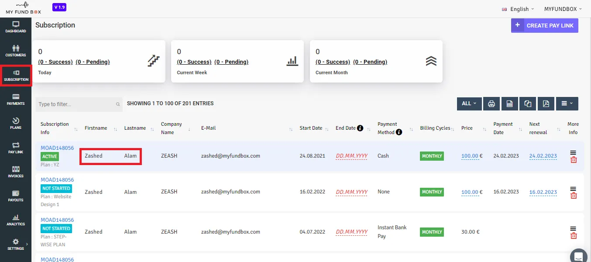Click the Type to filter field
The height and width of the screenshot is (262, 591).
tap(79, 104)
